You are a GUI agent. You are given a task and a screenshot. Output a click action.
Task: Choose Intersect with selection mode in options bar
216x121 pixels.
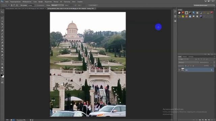tap(17, 5)
